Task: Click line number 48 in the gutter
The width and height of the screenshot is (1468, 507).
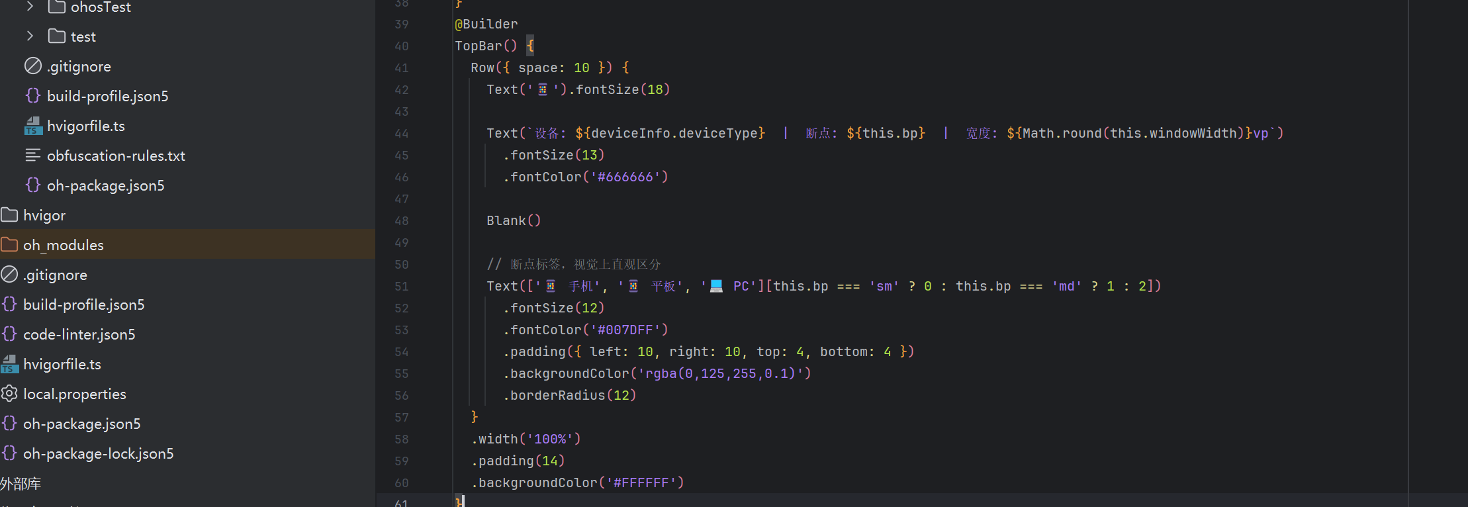Action: pyautogui.click(x=402, y=221)
